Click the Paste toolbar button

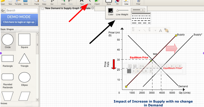click(37, 2)
